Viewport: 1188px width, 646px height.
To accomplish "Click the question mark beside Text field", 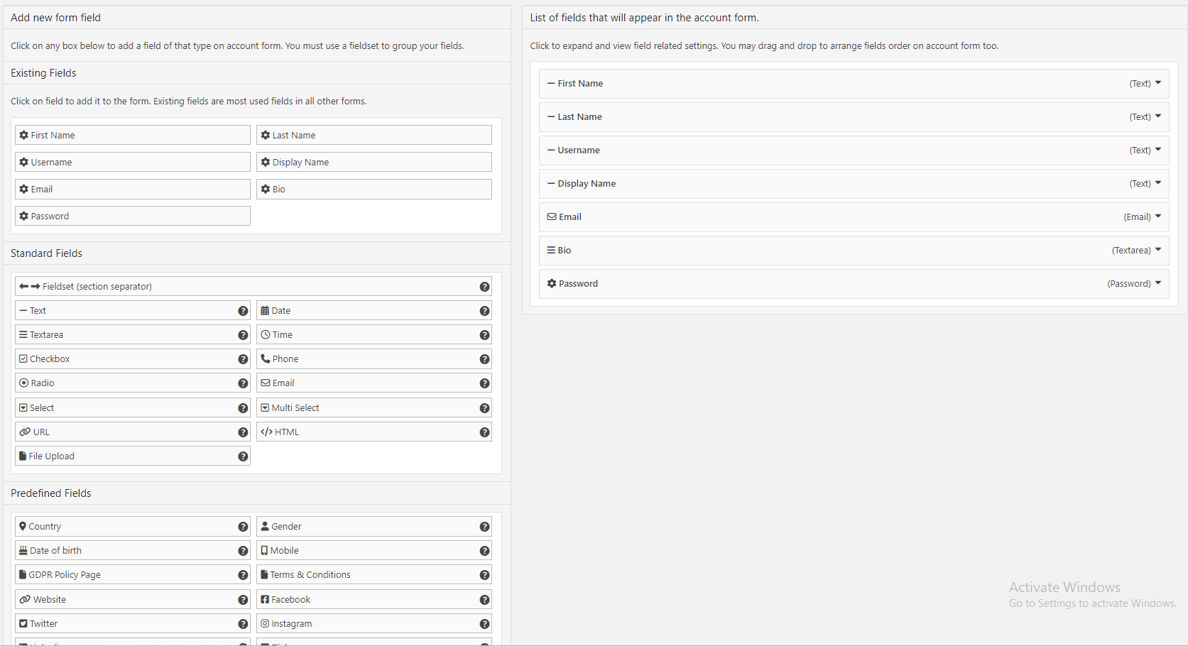I will [x=243, y=311].
